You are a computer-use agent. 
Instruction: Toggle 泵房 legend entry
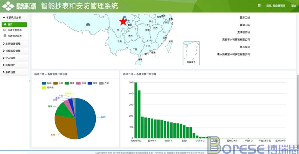click(92, 84)
